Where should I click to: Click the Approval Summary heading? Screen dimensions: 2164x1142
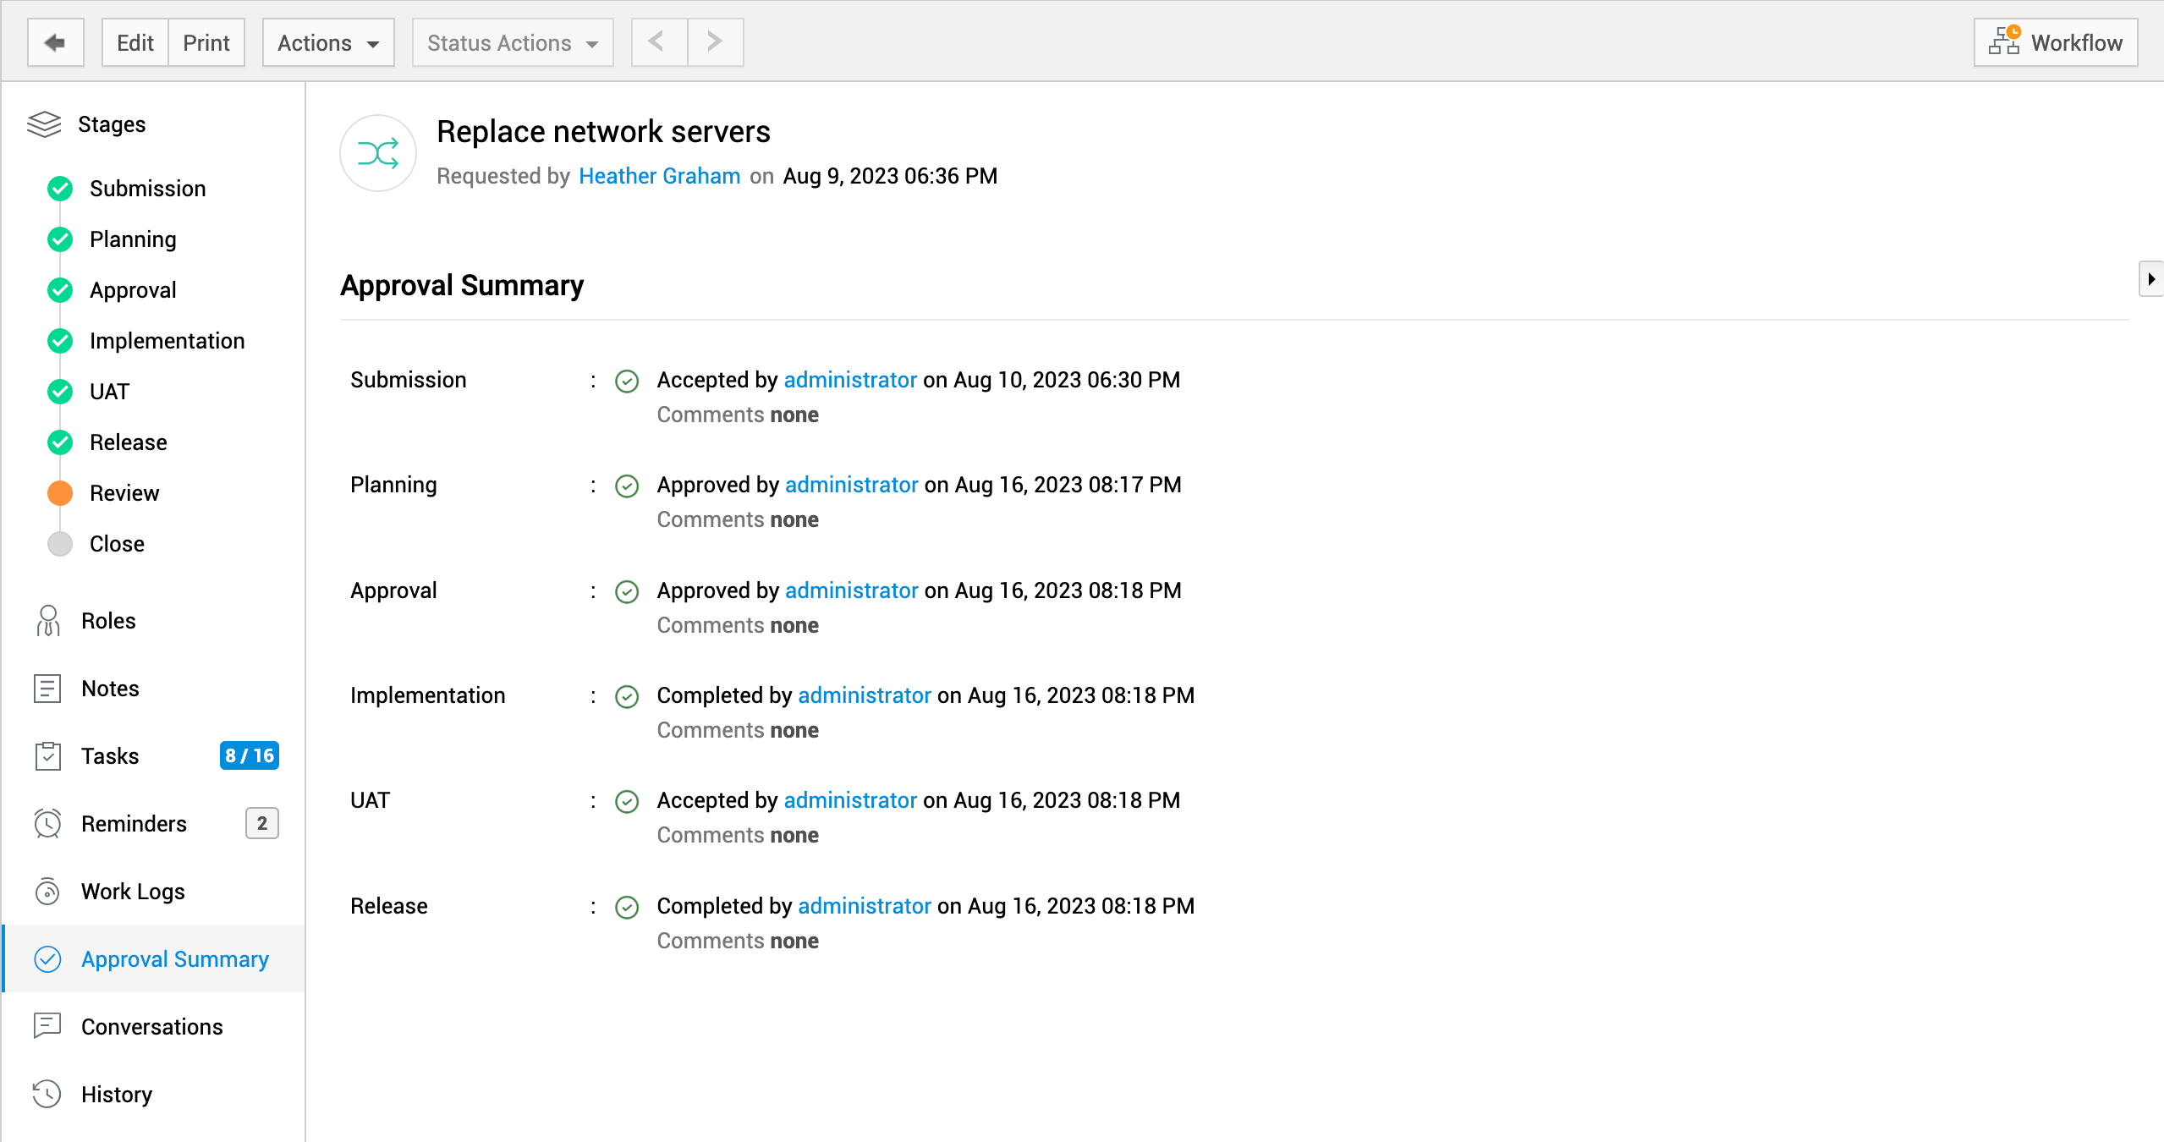[462, 286]
